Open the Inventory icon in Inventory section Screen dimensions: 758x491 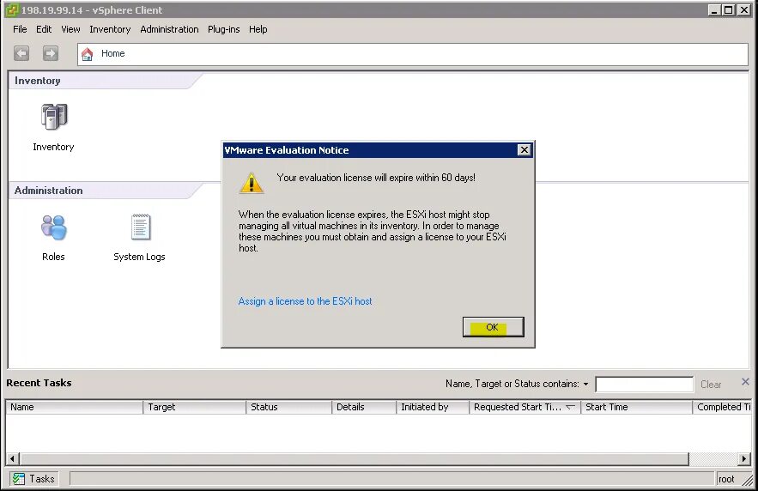pos(54,117)
